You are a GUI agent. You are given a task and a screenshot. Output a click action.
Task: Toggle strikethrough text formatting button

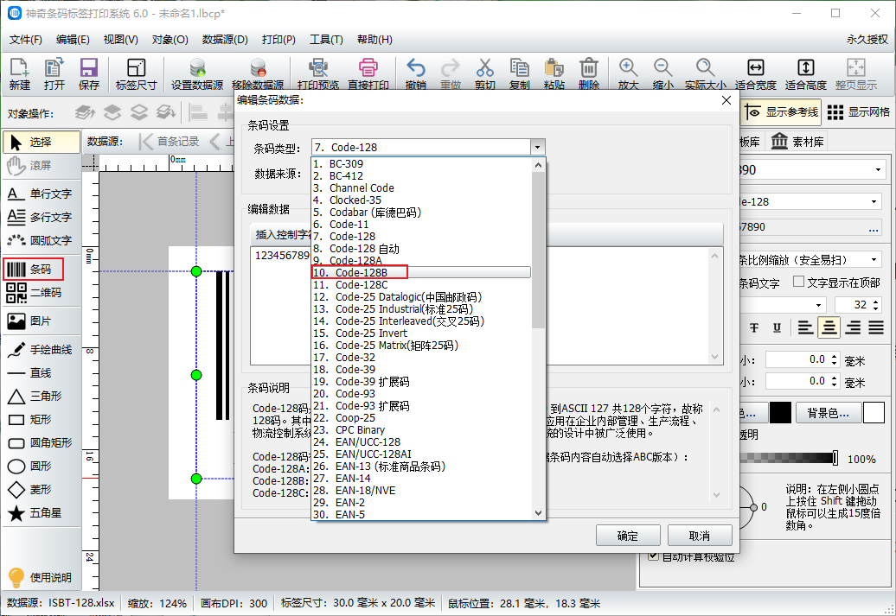(x=754, y=327)
